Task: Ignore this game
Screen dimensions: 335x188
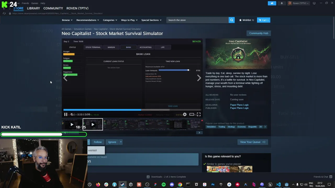Action: [x=112, y=142]
